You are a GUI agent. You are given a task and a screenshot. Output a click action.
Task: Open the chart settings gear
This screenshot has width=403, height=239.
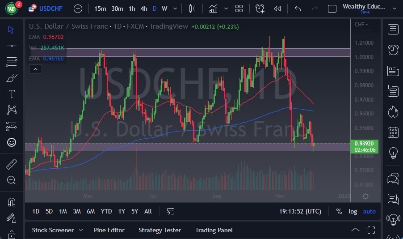coord(365,196)
